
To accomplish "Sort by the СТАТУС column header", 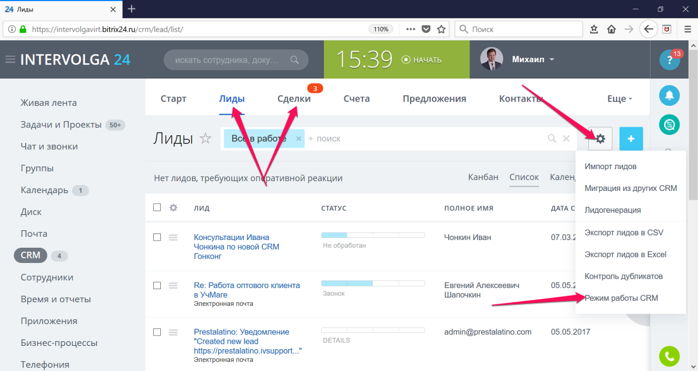I will 334,208.
